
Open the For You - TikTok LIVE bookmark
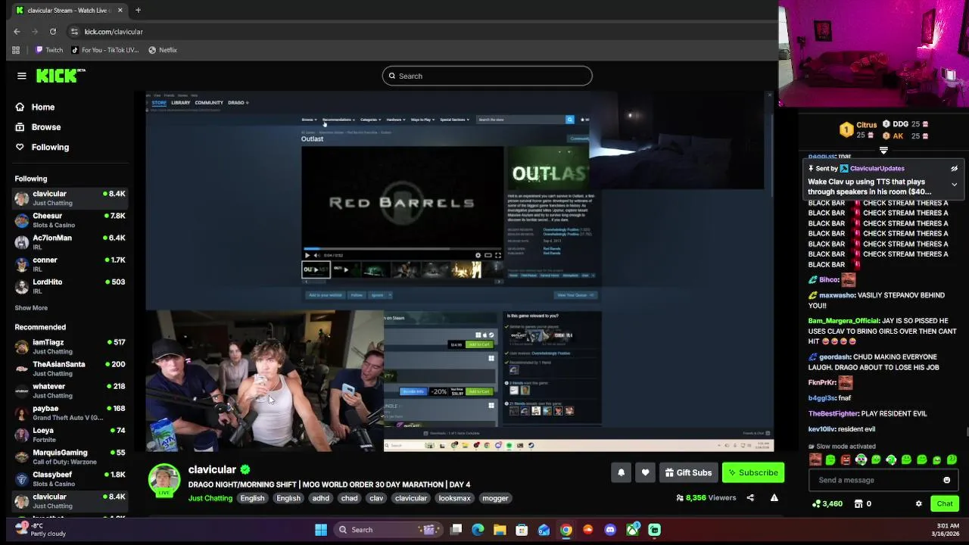coord(105,50)
